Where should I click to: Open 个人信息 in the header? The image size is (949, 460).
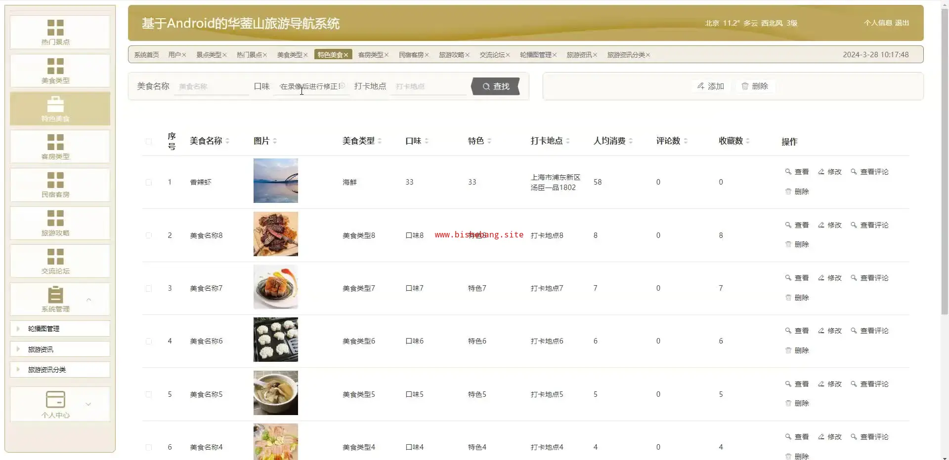(x=878, y=23)
